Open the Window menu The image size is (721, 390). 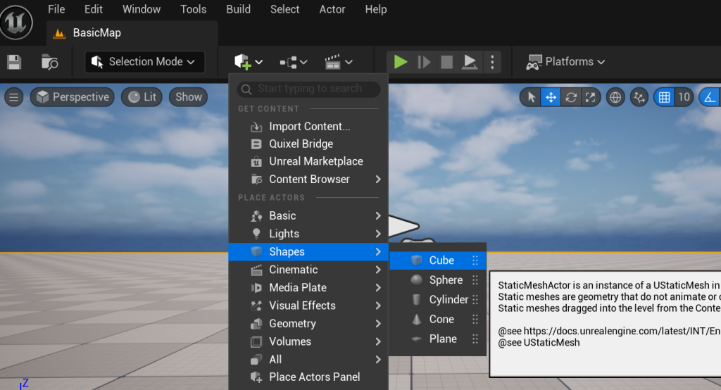pyautogui.click(x=141, y=9)
